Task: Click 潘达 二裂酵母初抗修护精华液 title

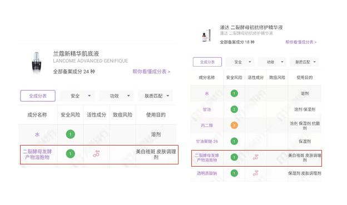Action: (251, 27)
